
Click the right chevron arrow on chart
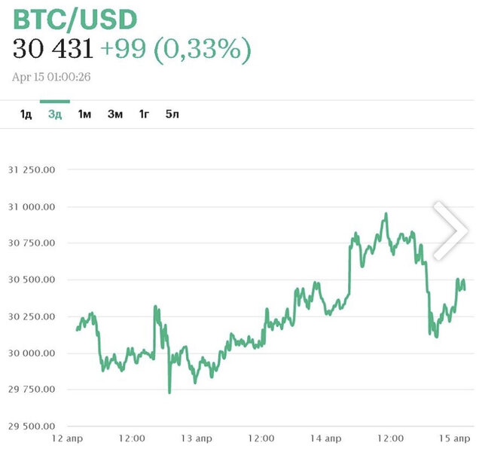click(451, 230)
